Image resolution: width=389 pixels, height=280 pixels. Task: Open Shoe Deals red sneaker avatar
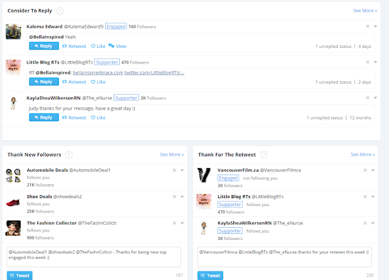[13, 202]
